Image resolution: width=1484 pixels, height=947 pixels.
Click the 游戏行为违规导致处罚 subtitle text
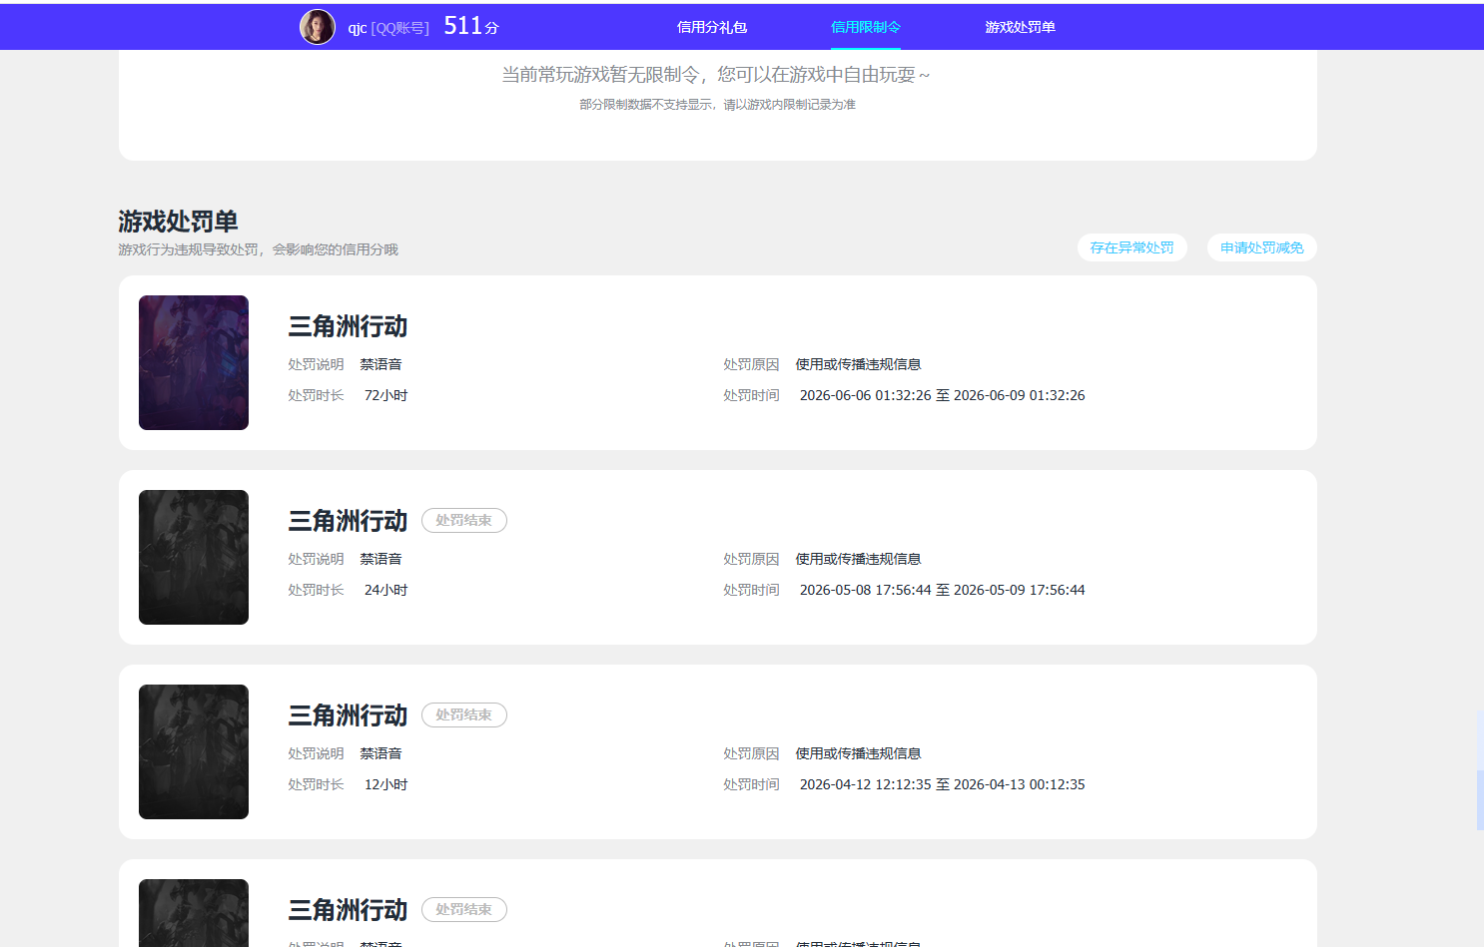pyautogui.click(x=258, y=249)
